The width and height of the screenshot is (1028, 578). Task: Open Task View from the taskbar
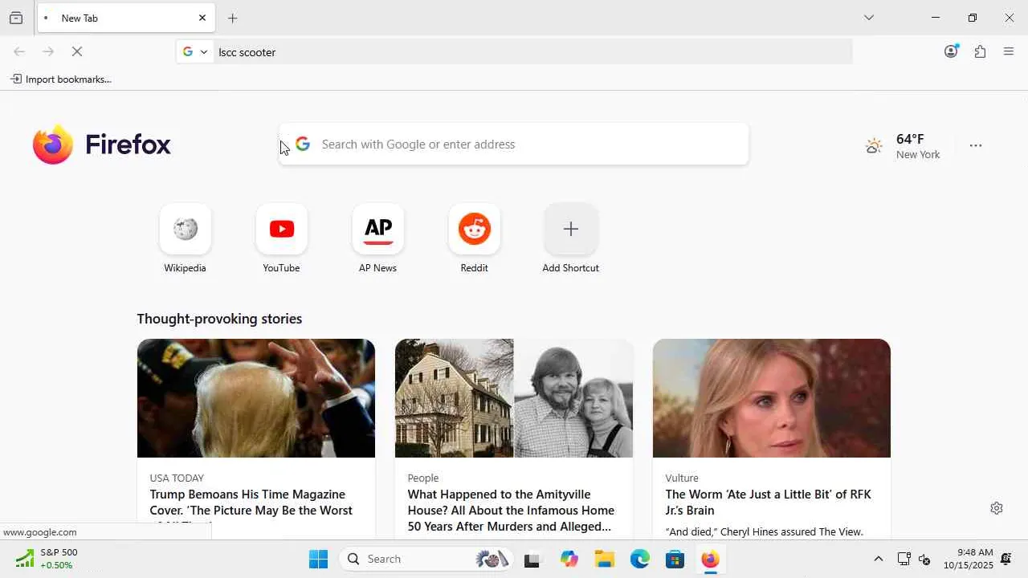pyautogui.click(x=532, y=559)
